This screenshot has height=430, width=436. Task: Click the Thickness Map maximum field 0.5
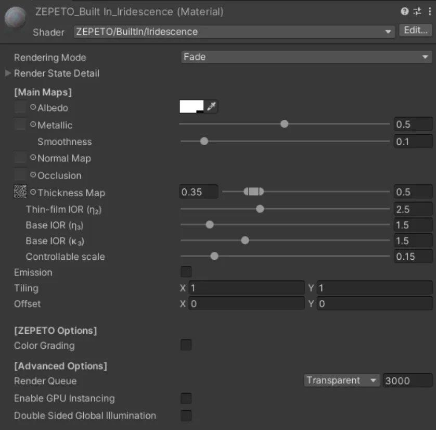[413, 192]
